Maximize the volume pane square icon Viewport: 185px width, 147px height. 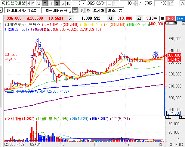(180, 117)
